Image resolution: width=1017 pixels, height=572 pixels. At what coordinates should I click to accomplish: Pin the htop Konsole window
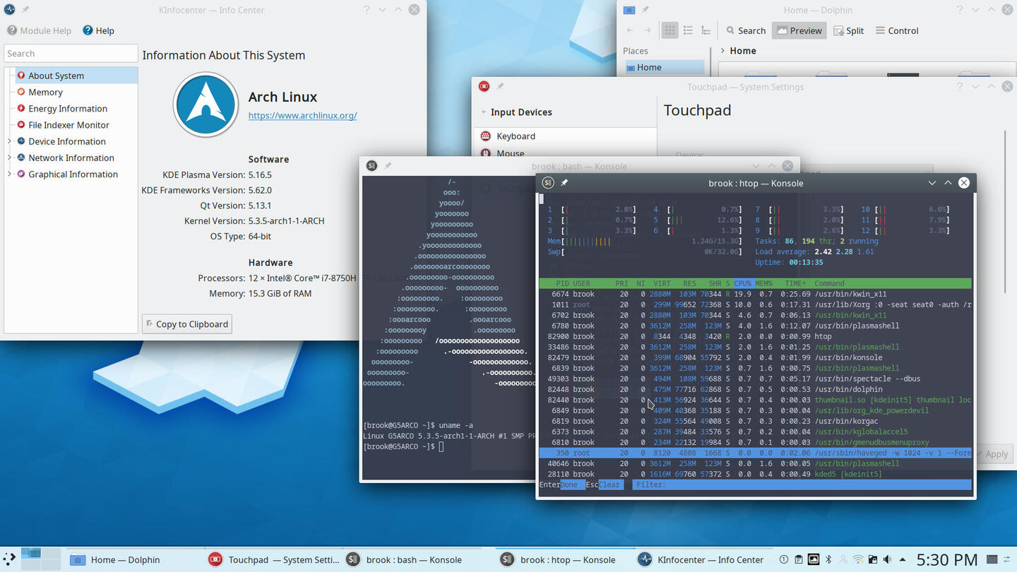tap(564, 183)
